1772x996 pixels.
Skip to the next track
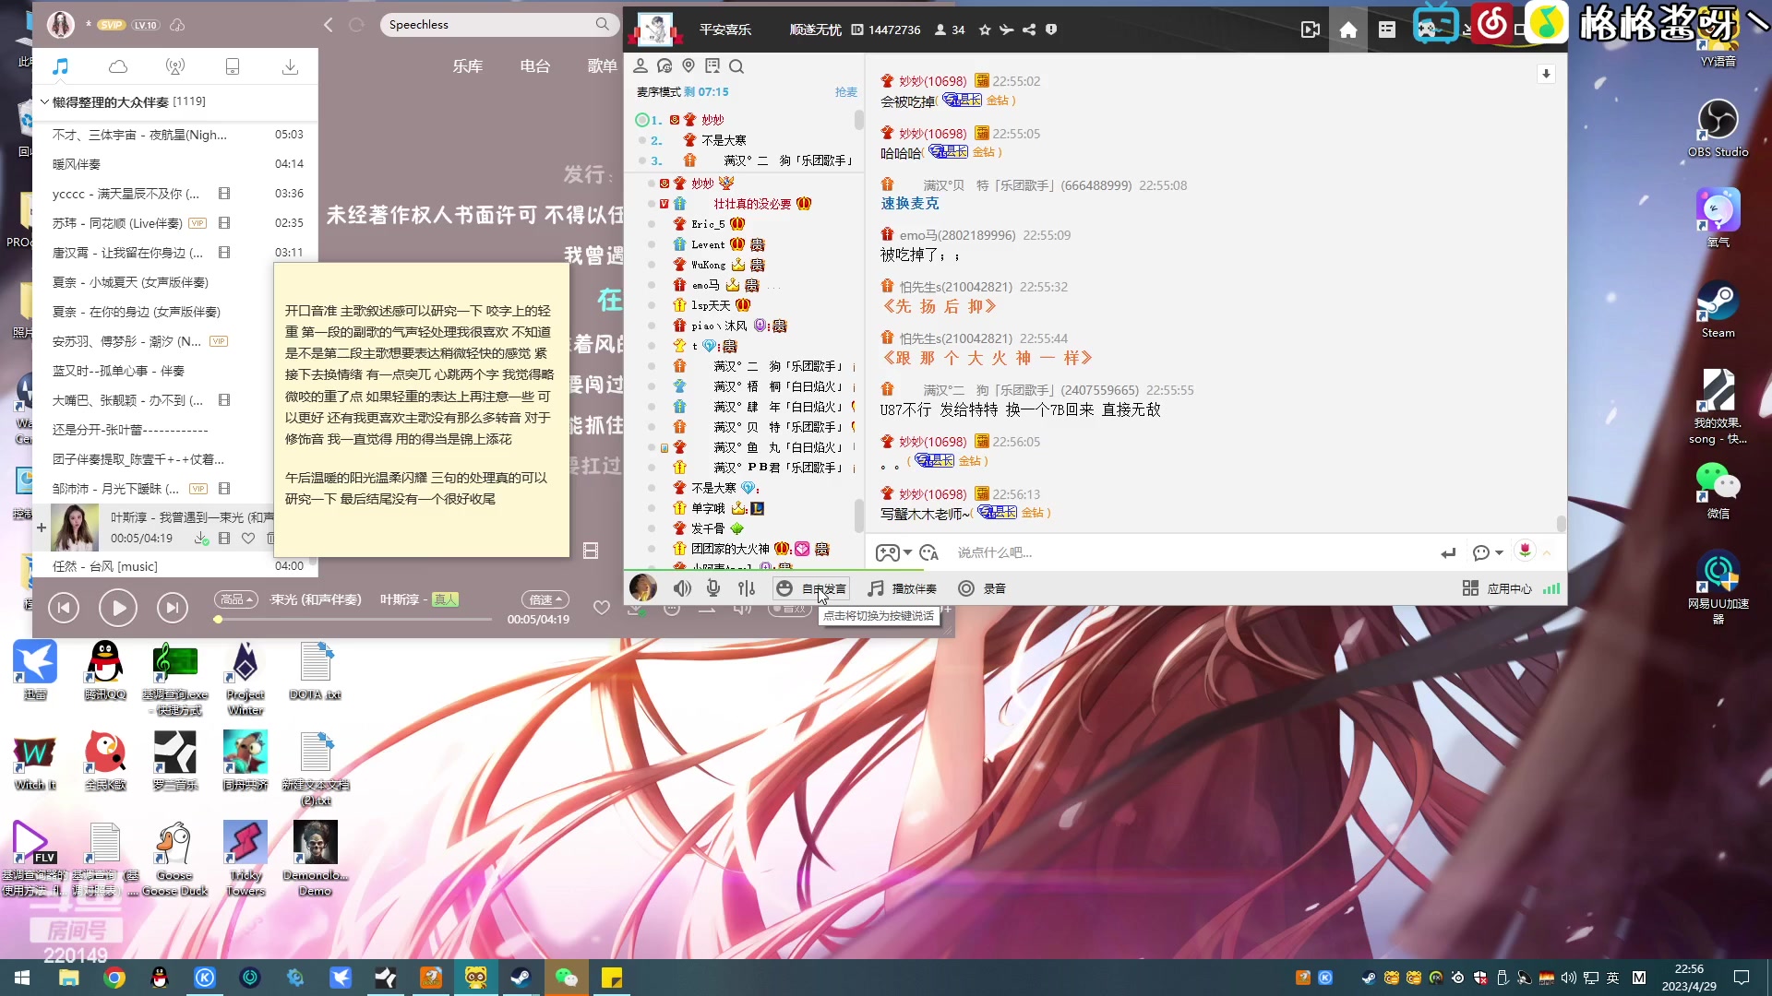click(x=173, y=607)
